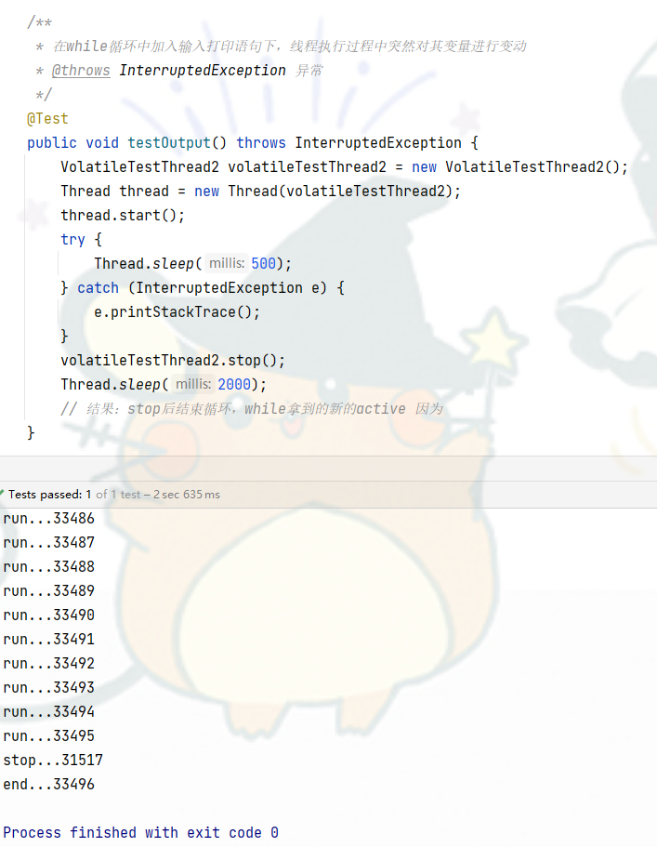Click the millis hint before 2000
Screen dimensions: 657x847
193,384
